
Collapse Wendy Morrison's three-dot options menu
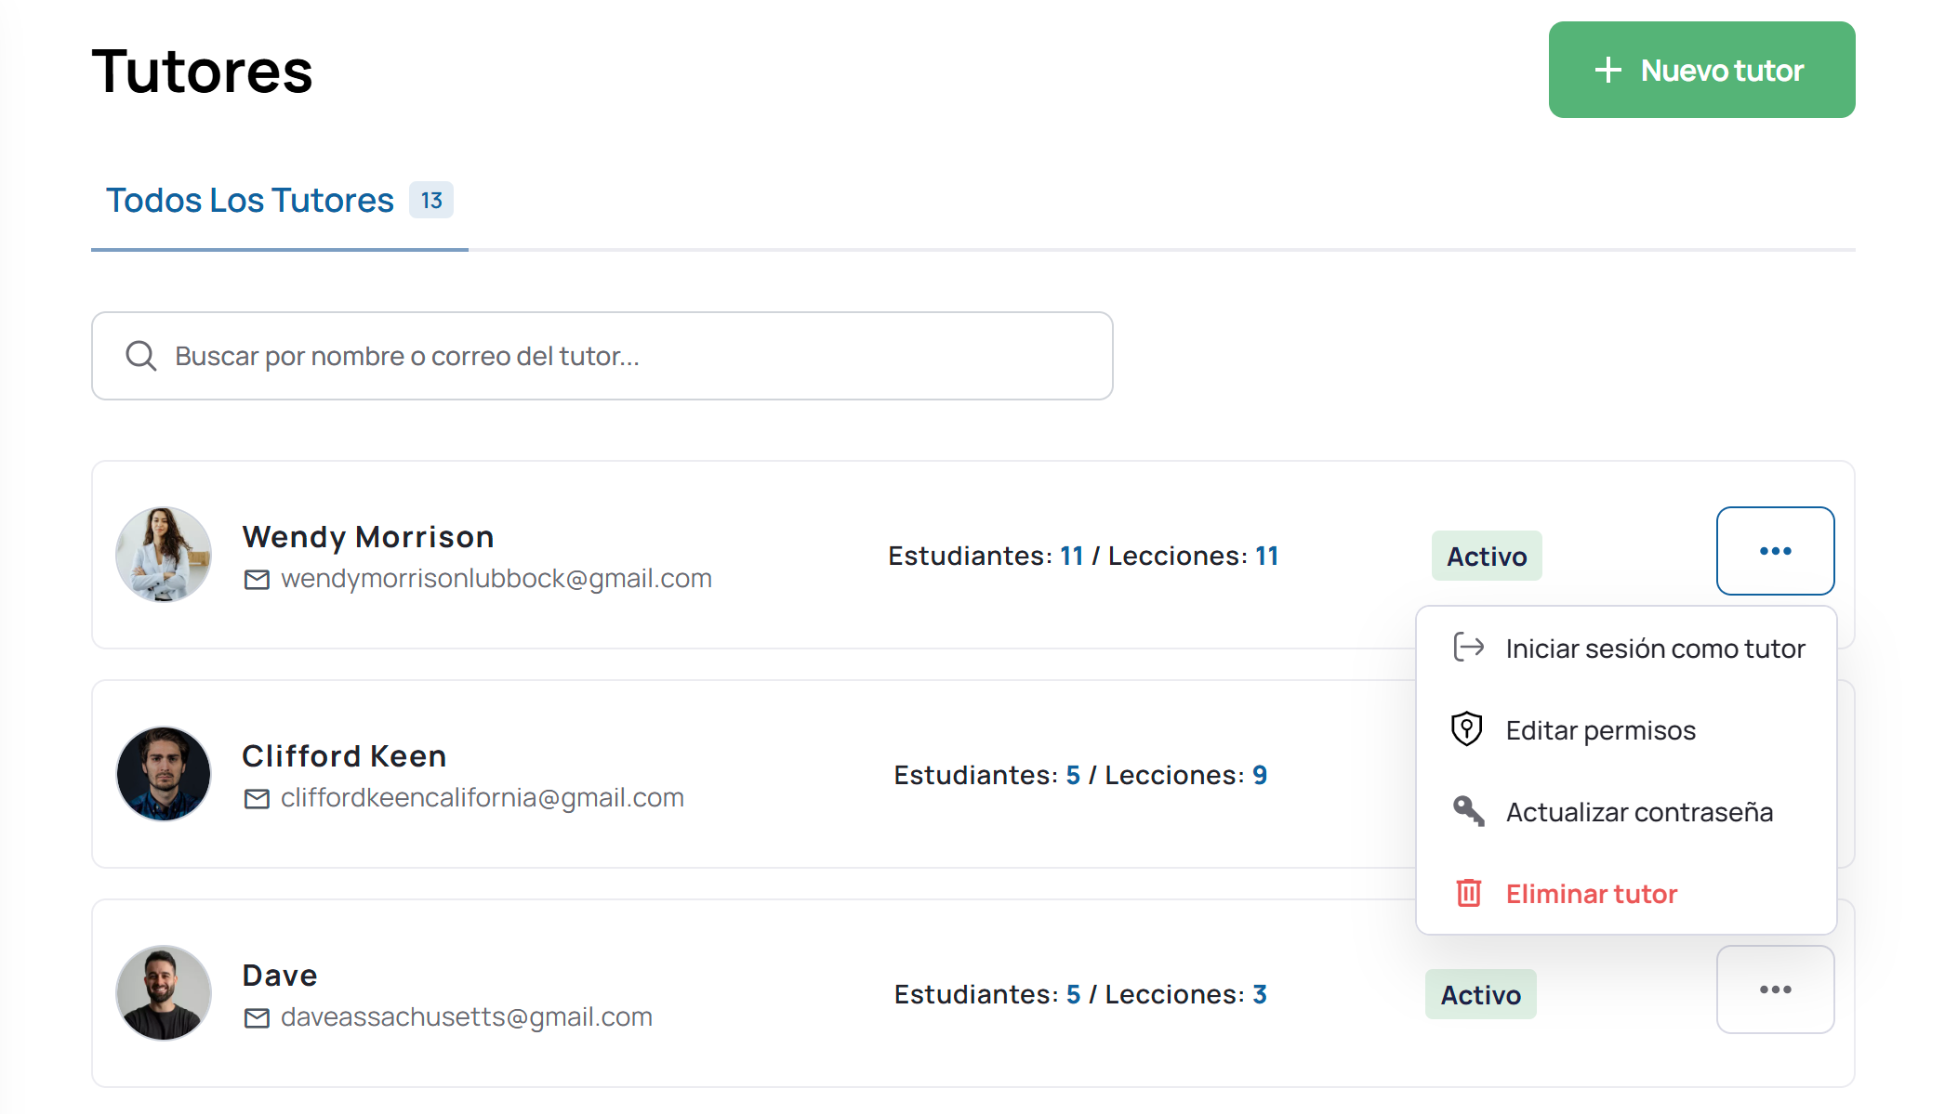1775,551
